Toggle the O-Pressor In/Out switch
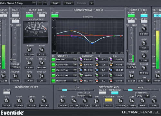This screenshot has width=161, height=116. coord(29,16)
